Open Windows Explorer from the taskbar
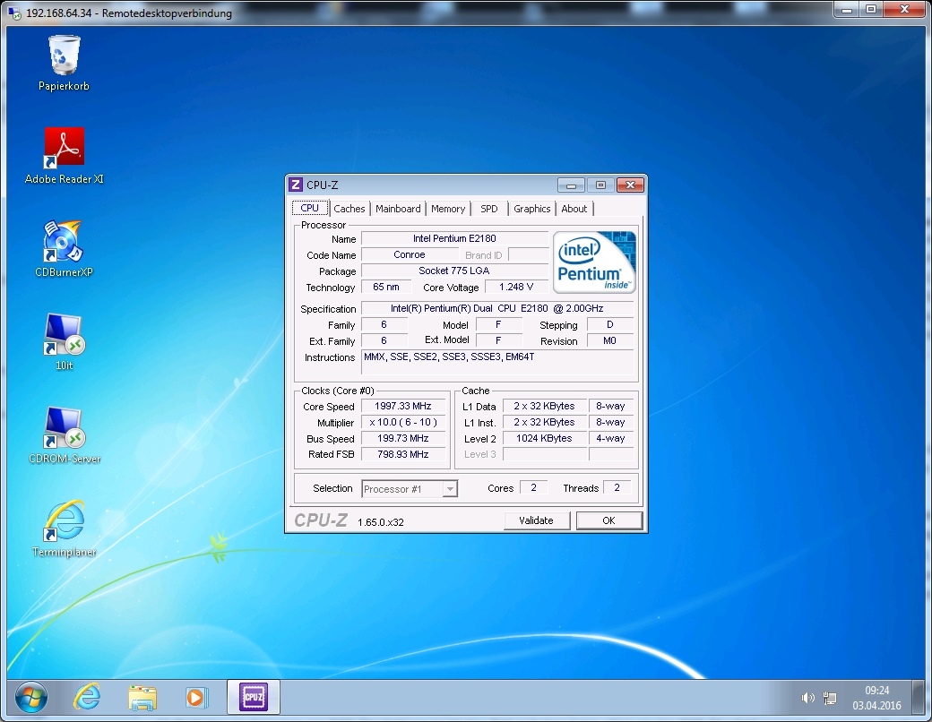Viewport: 932px width, 722px height. coord(142,697)
